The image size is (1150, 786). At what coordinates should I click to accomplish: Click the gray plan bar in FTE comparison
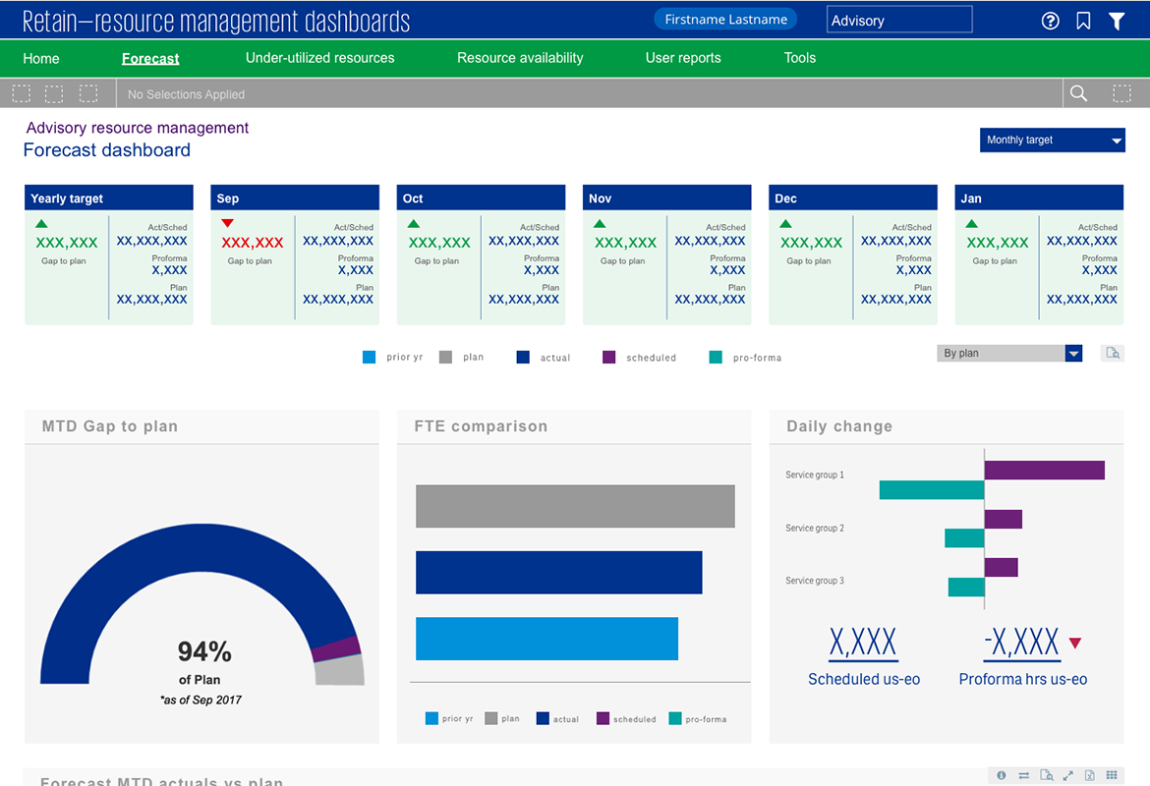click(575, 506)
